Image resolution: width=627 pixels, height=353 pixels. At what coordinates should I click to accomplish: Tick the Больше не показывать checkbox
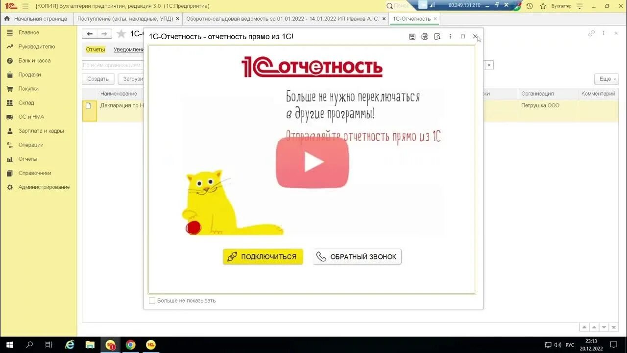(152, 301)
